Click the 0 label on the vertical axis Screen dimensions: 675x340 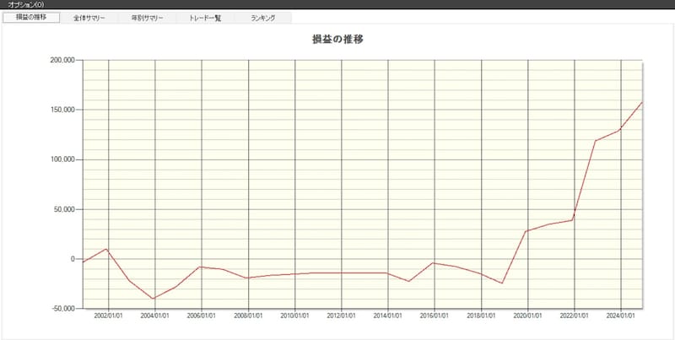[73, 259]
